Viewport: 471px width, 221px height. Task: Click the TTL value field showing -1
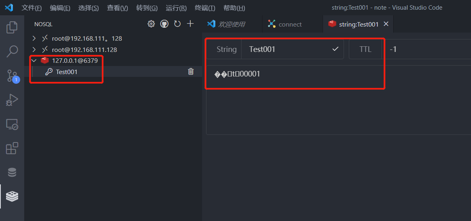(x=426, y=49)
